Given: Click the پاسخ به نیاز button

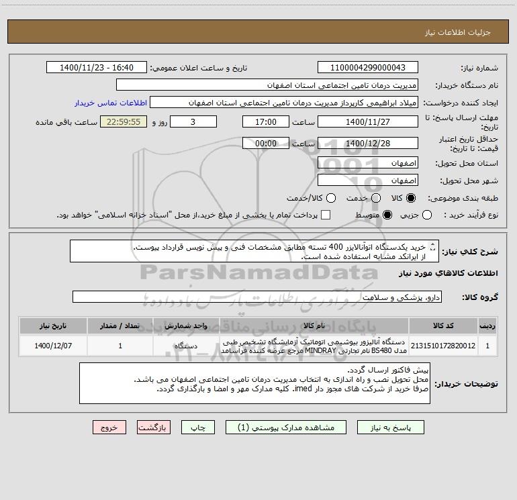Looking at the screenshot, I should pyautogui.click(x=391, y=428).
